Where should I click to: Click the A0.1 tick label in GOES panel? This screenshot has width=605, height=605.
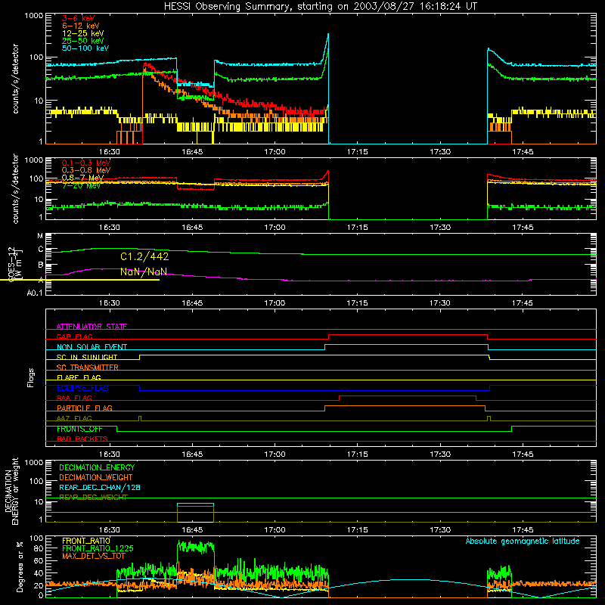point(35,293)
